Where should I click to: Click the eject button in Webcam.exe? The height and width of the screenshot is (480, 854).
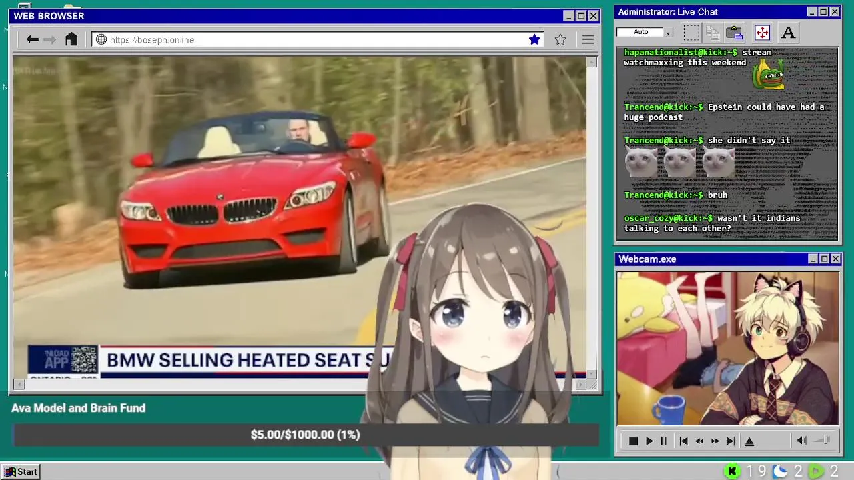pos(749,441)
